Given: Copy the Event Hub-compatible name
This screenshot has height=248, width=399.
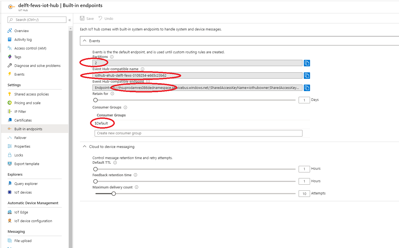Looking at the screenshot, I should tap(307, 76).
